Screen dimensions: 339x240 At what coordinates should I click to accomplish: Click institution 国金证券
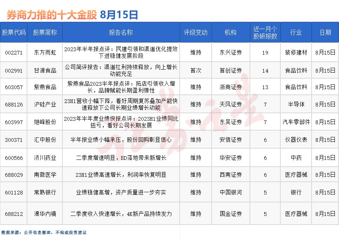tap(231, 214)
